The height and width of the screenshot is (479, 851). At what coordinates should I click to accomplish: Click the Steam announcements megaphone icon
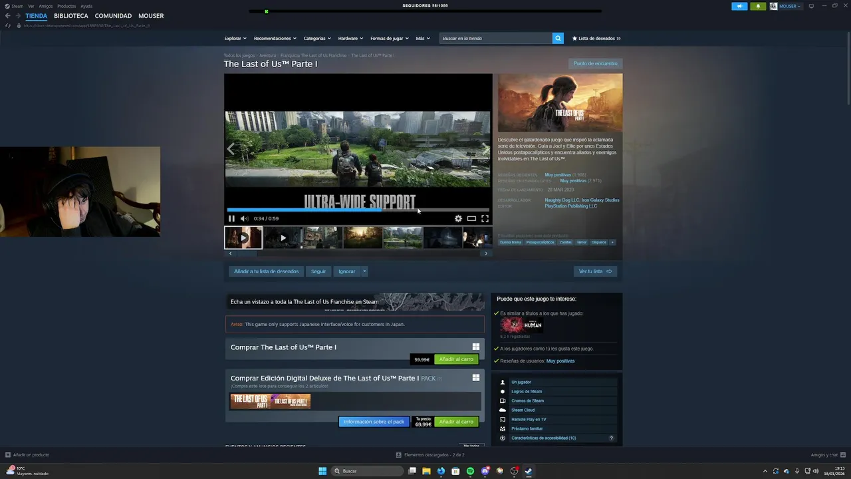[x=739, y=6]
